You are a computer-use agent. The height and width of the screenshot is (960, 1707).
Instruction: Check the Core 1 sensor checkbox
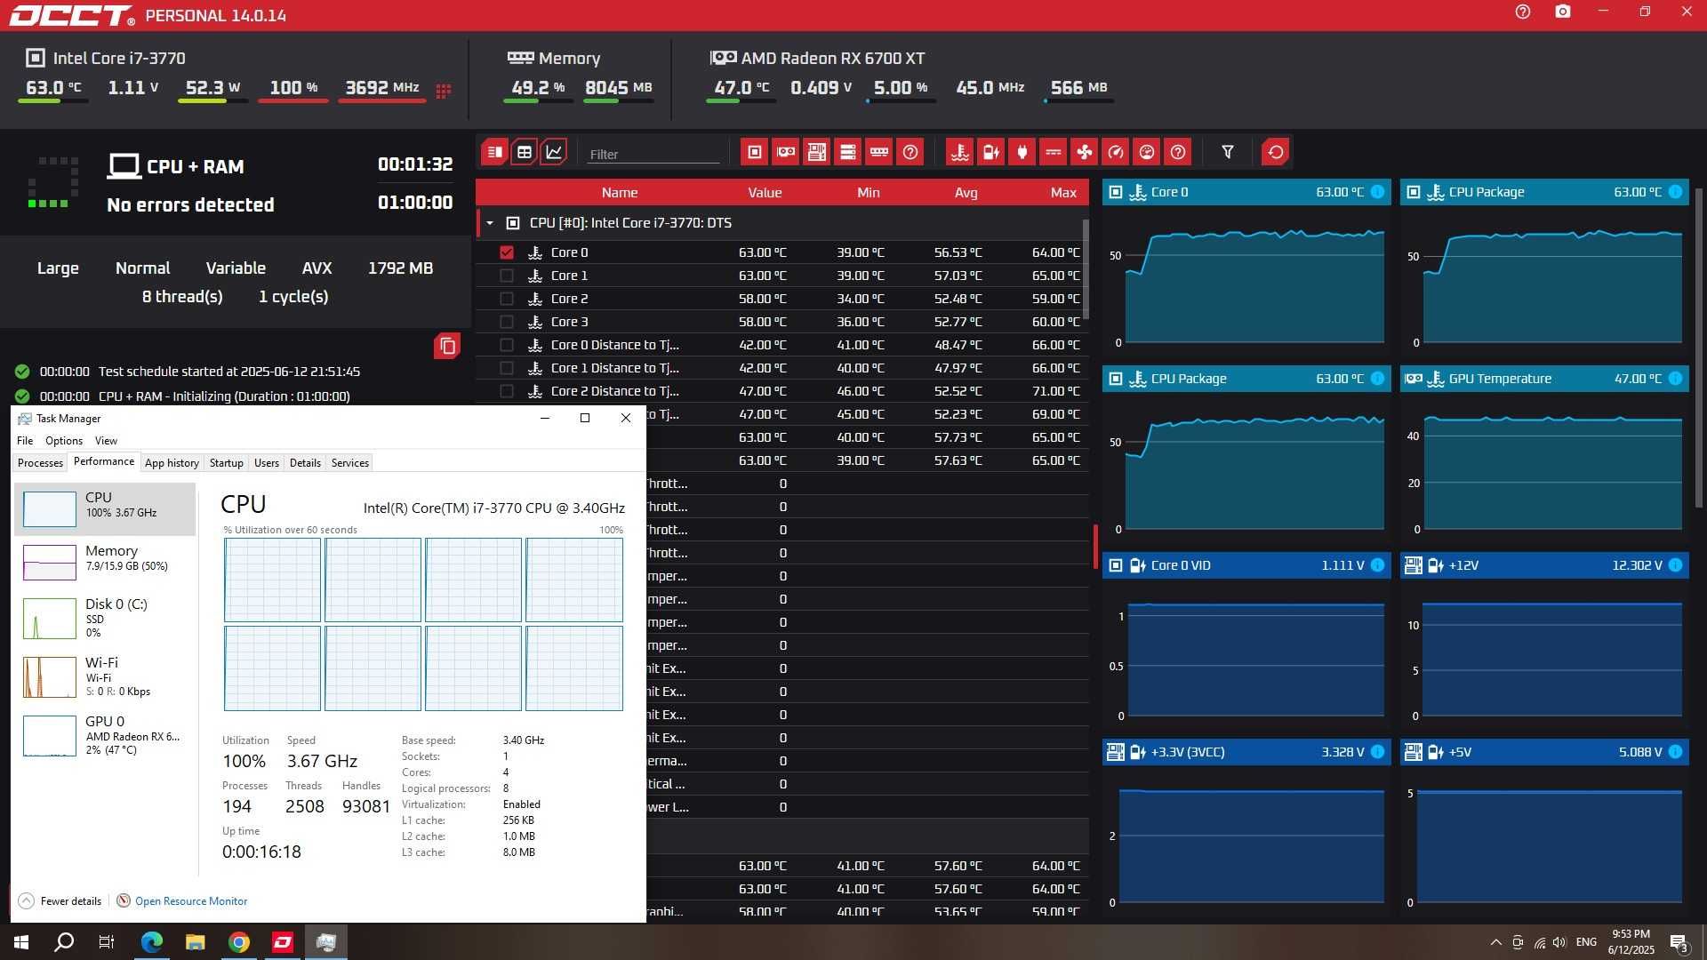coord(507,276)
